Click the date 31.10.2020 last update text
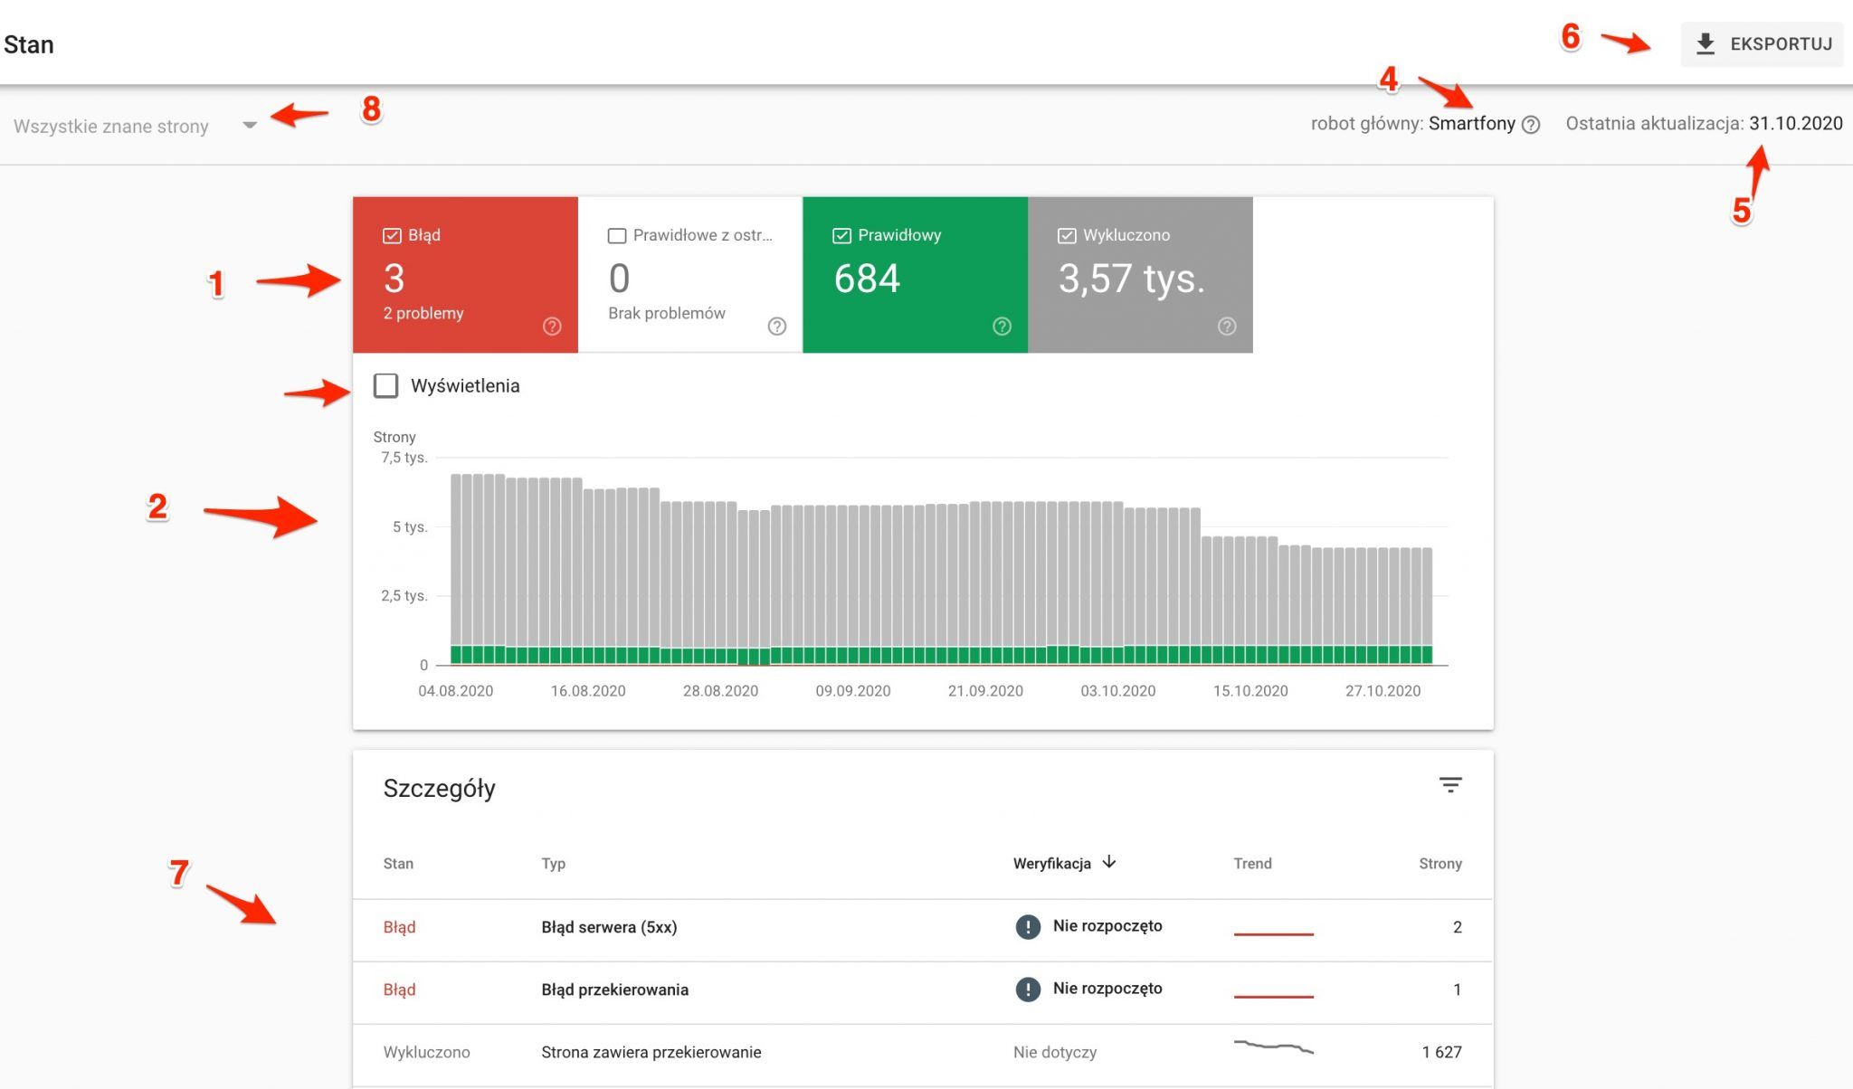 coord(1795,123)
